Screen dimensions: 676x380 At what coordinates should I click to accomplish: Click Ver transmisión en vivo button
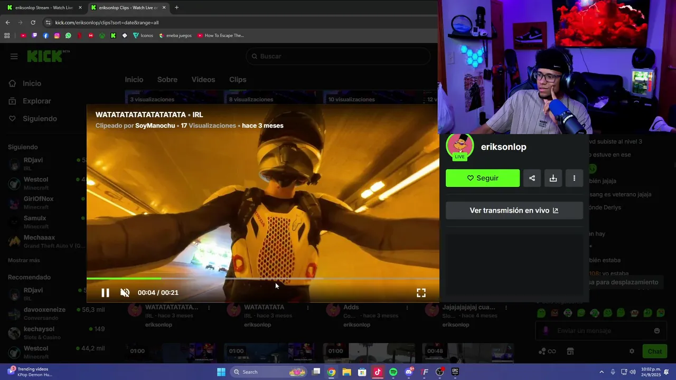[514, 210]
